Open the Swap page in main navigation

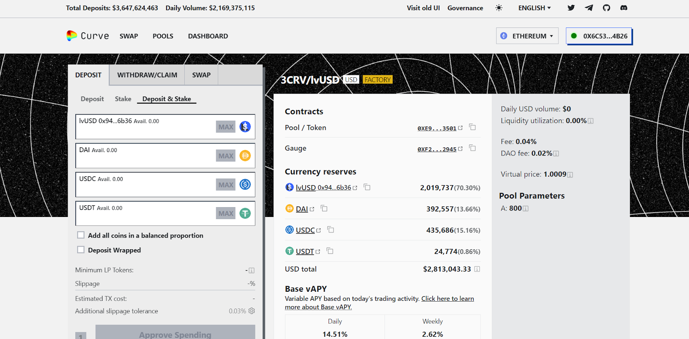[129, 36]
